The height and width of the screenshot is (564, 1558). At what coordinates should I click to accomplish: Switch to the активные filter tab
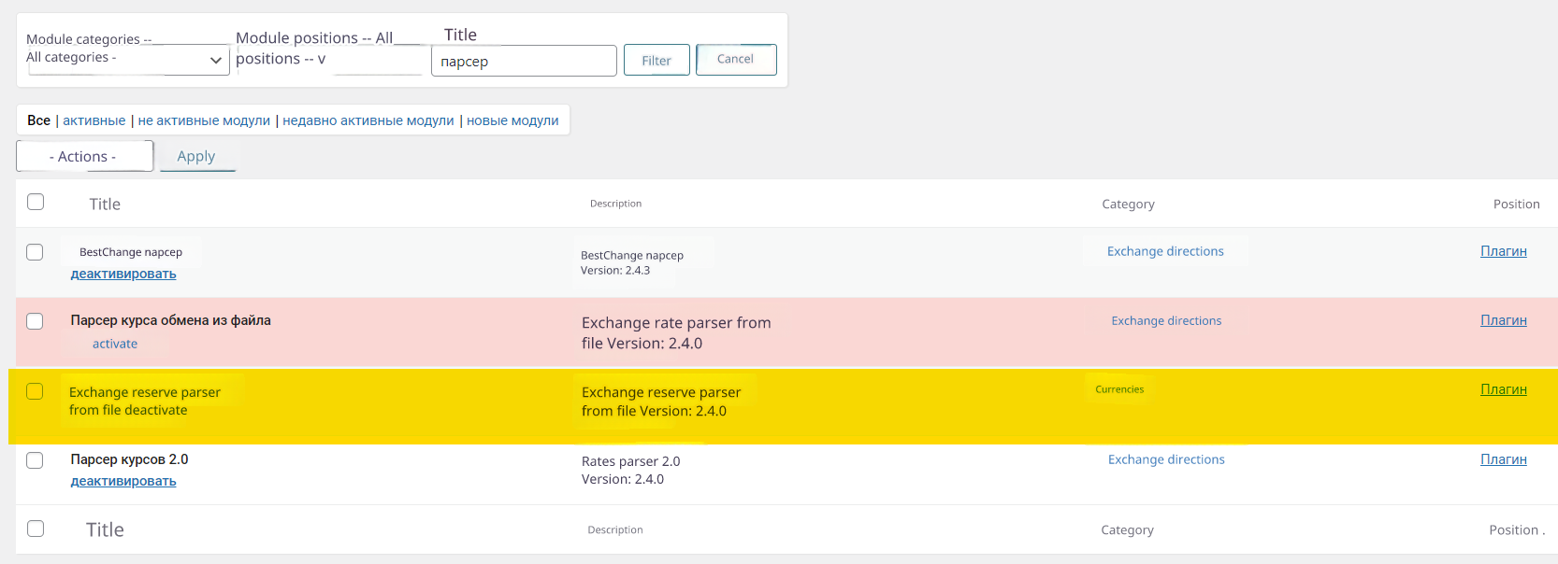(94, 120)
